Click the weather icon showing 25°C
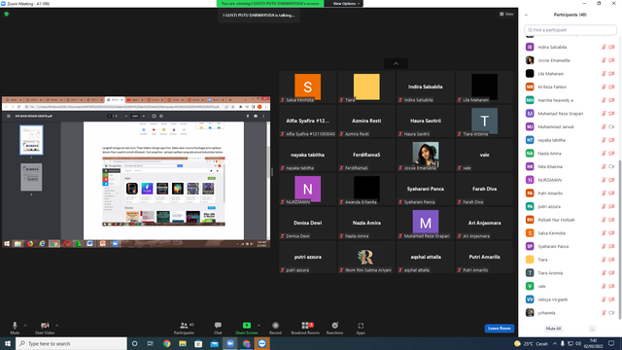Viewport: 622px width, 350px height. (x=517, y=343)
